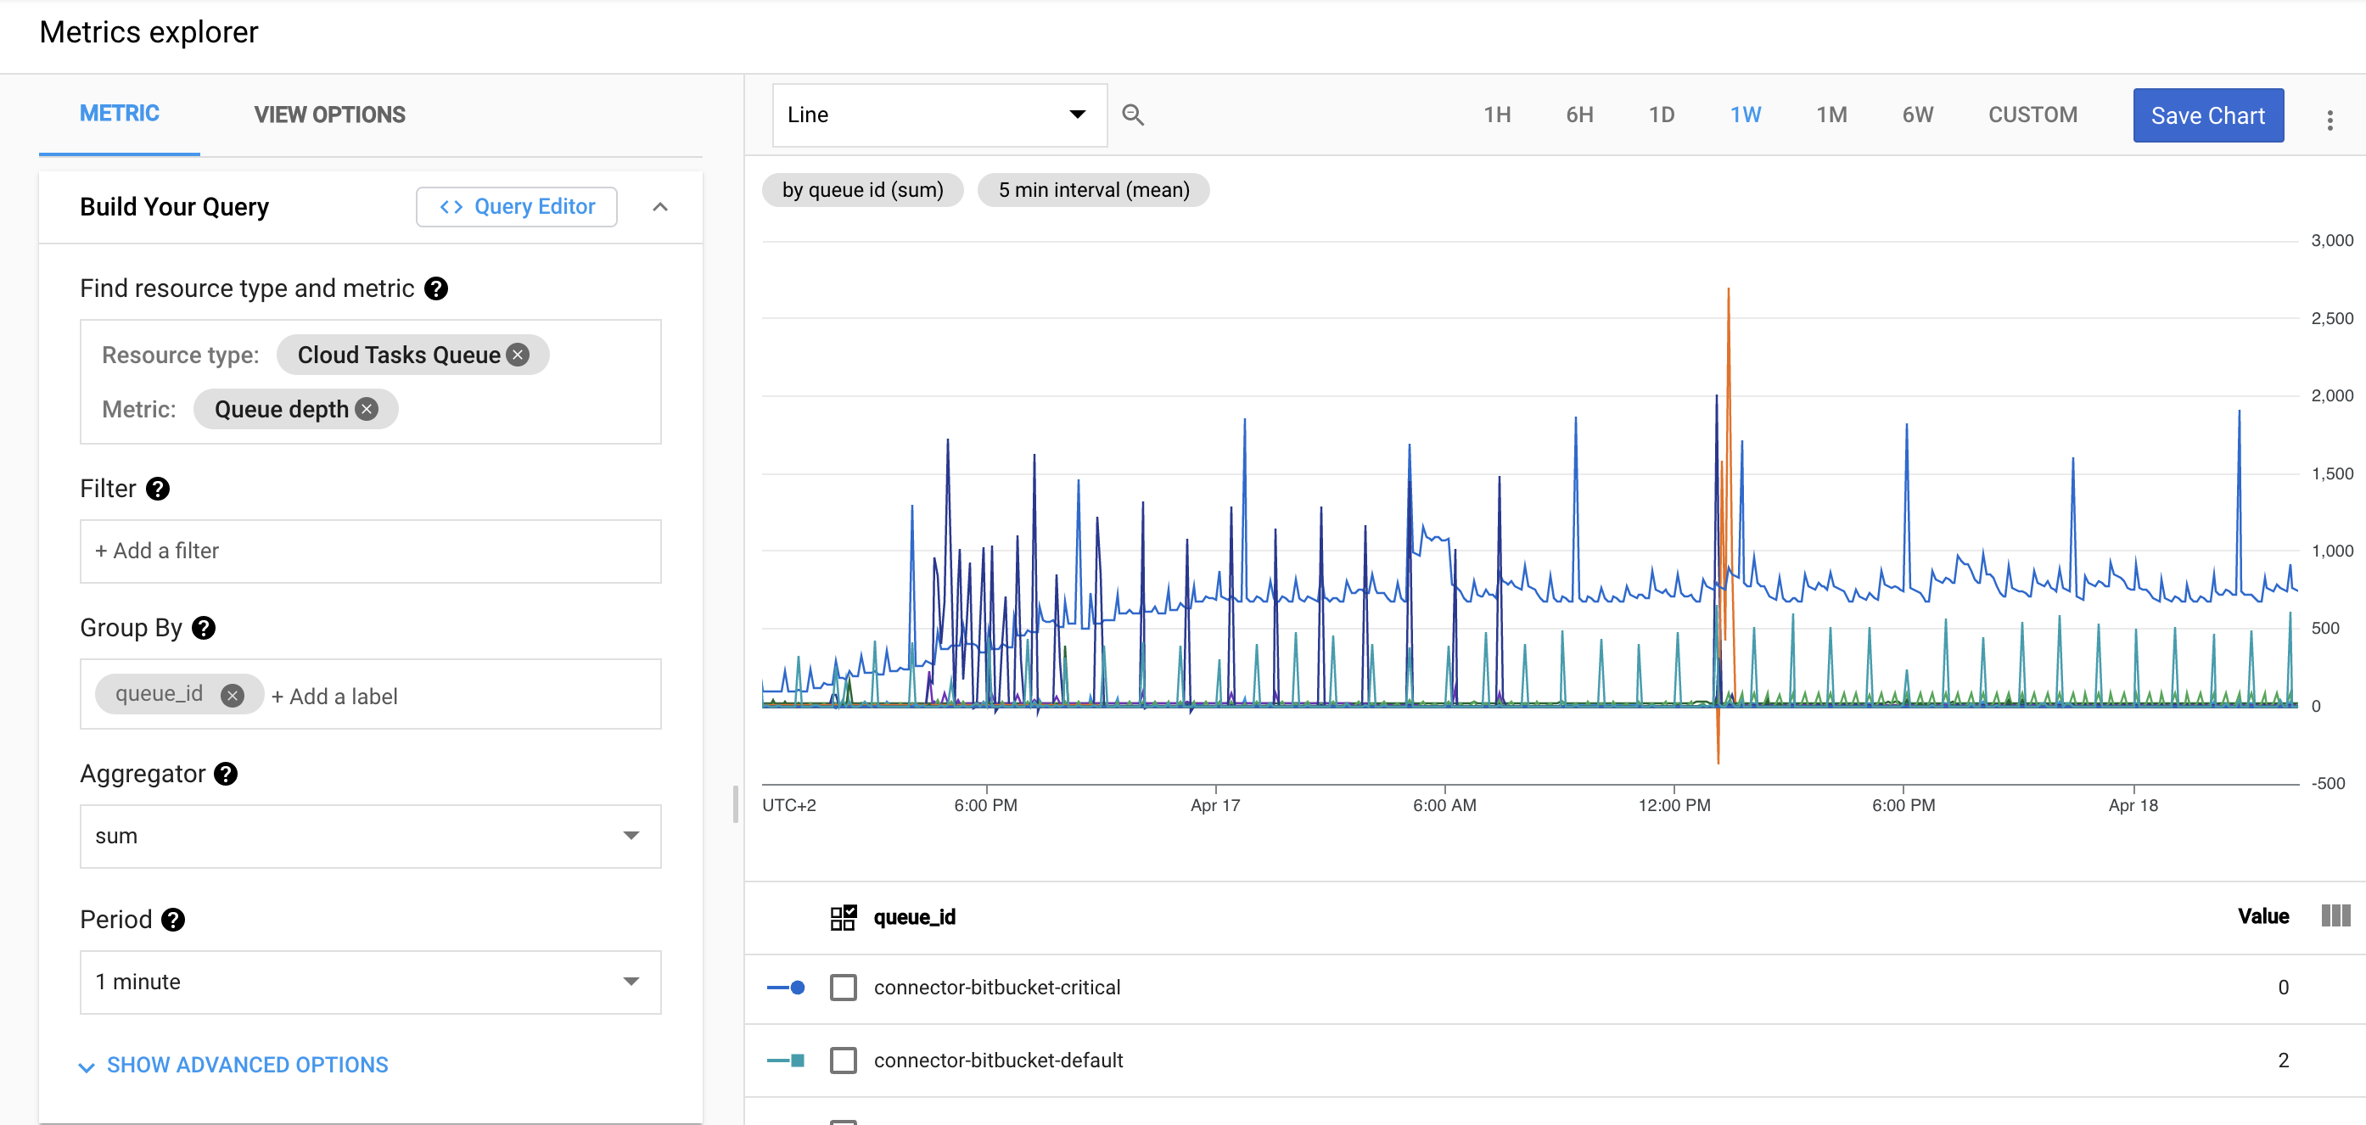This screenshot has width=2366, height=1125.
Task: Click the Add a filter input field
Action: [x=370, y=550]
